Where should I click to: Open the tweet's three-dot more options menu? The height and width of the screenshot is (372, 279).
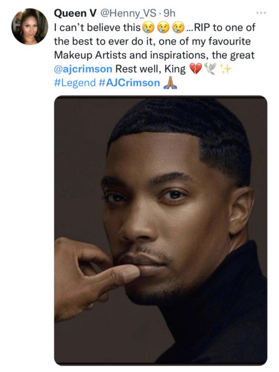261,13
